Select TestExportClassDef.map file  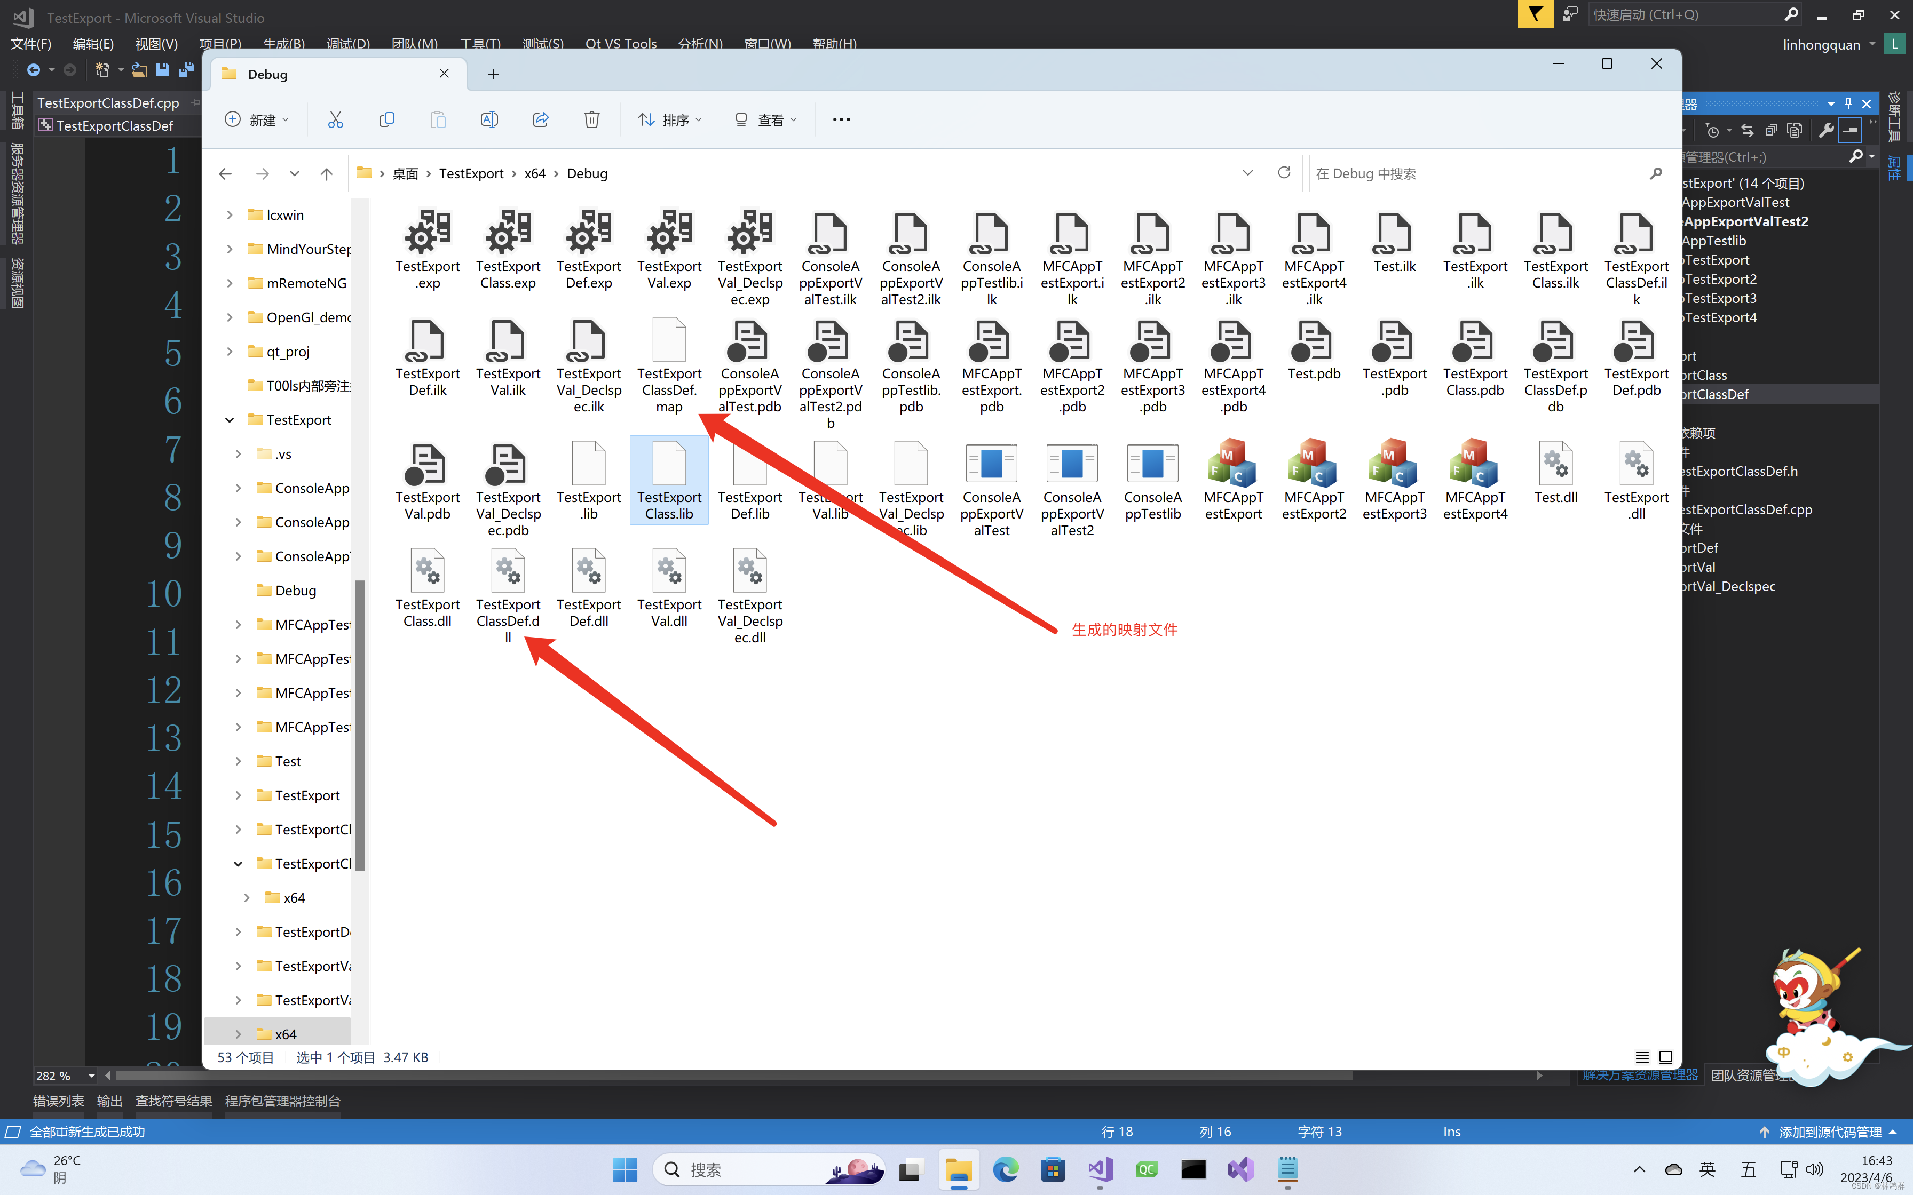coord(669,365)
